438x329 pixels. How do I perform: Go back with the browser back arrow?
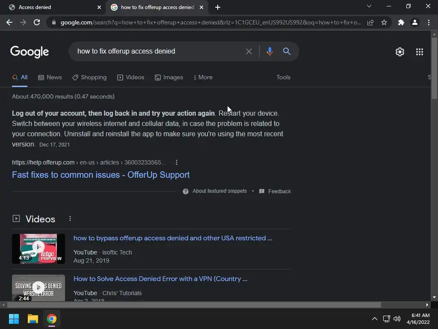click(x=9, y=22)
